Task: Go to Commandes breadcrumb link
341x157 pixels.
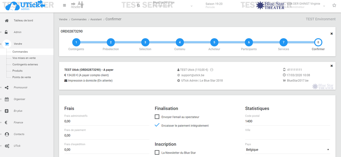Action: point(79,19)
